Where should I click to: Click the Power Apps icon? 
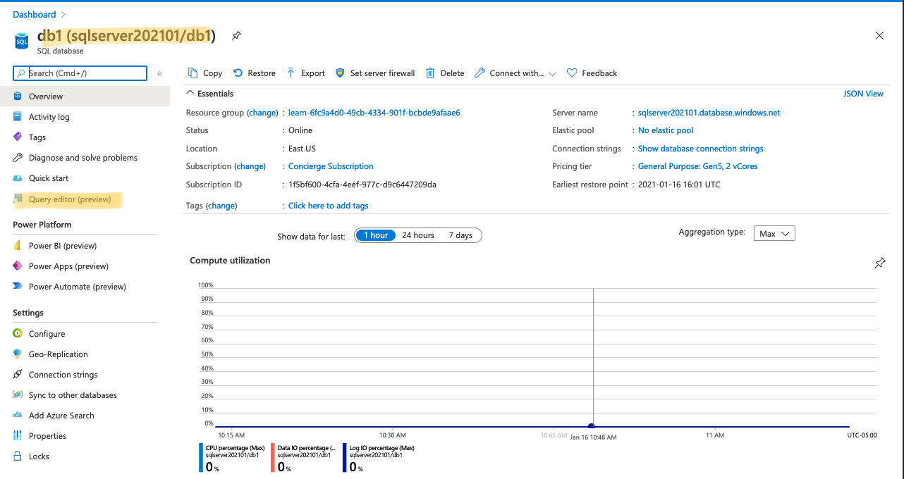18,266
